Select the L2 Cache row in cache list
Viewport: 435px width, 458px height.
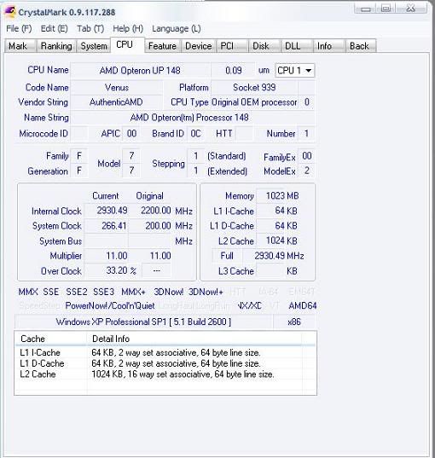coord(165,374)
